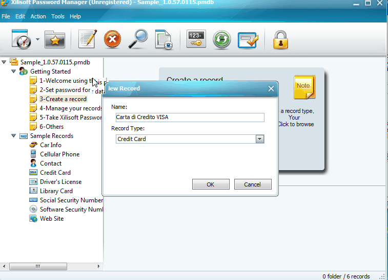Screen dimensions: 388x280
Task: Click the edit record pencil icon
Action: (x=88, y=39)
